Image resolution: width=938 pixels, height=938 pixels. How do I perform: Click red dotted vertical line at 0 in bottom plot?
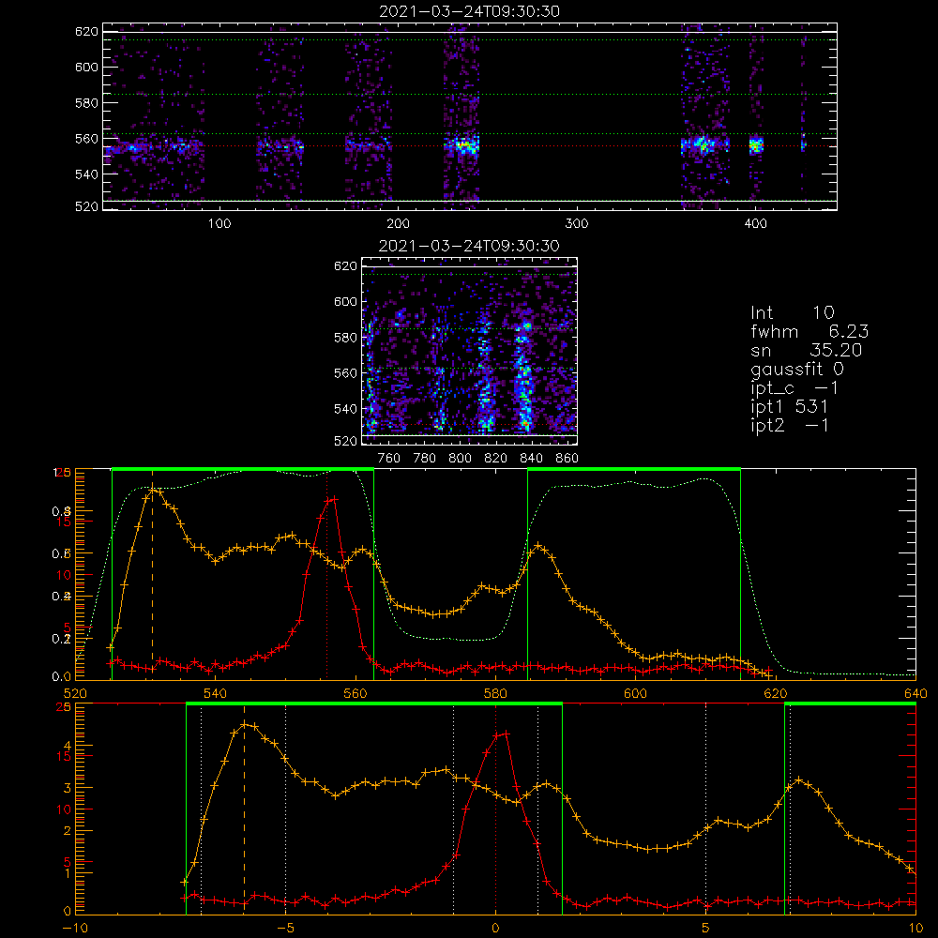click(x=495, y=808)
